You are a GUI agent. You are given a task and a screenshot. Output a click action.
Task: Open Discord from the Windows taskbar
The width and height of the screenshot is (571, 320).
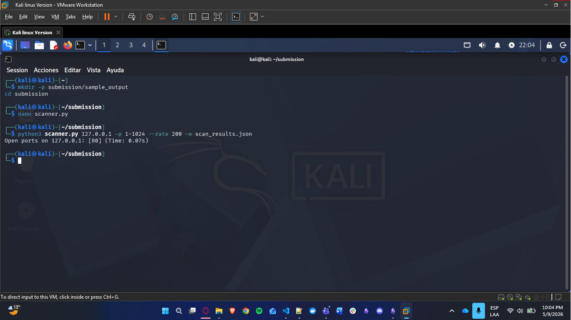[x=380, y=311]
